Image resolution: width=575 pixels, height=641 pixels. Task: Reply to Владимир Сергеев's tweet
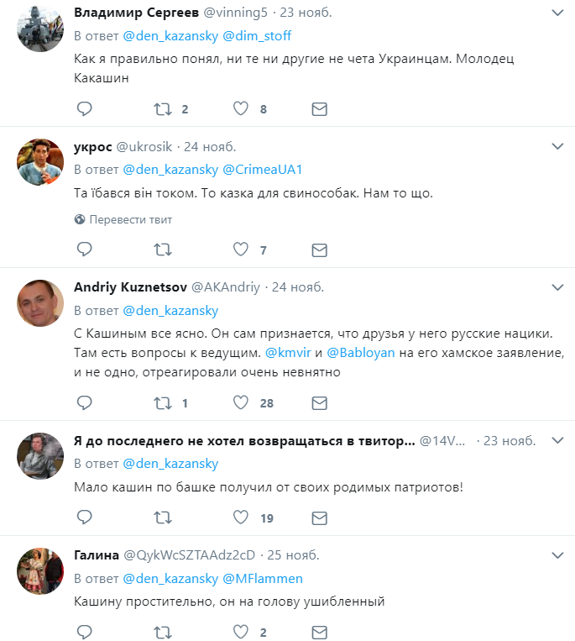click(x=84, y=109)
